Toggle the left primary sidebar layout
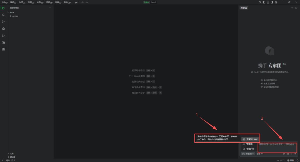Screen dimensions: 300x162 (264, 2)
